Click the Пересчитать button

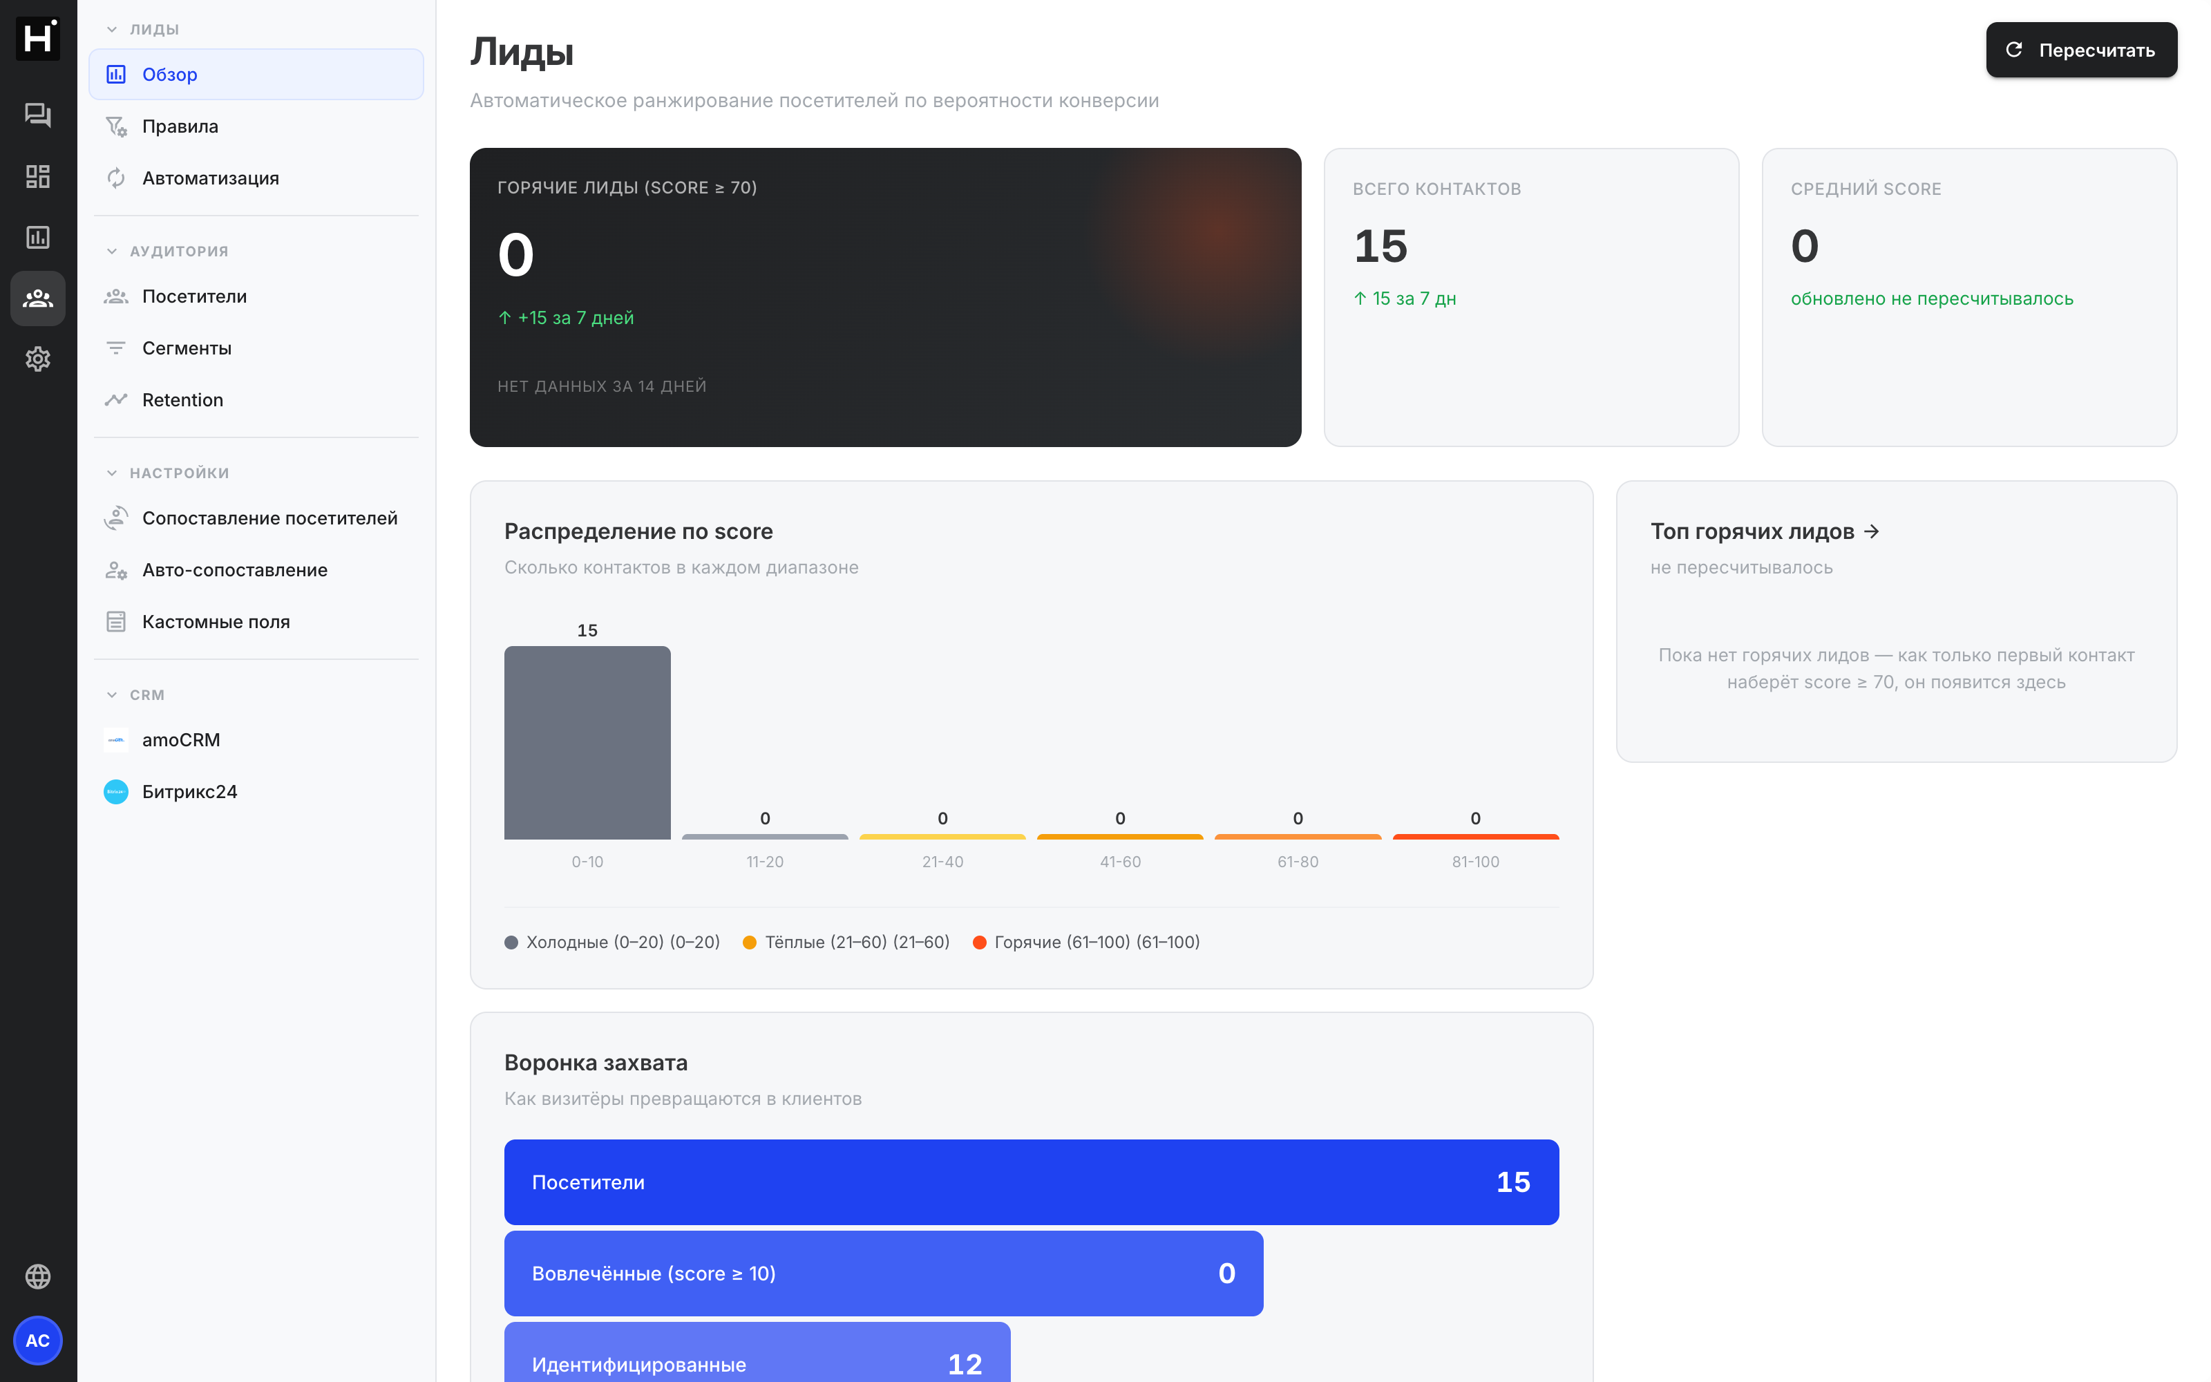pos(2080,49)
